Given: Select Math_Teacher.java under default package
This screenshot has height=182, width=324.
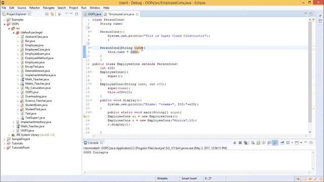Looking at the screenshot, I should click(x=37, y=79).
